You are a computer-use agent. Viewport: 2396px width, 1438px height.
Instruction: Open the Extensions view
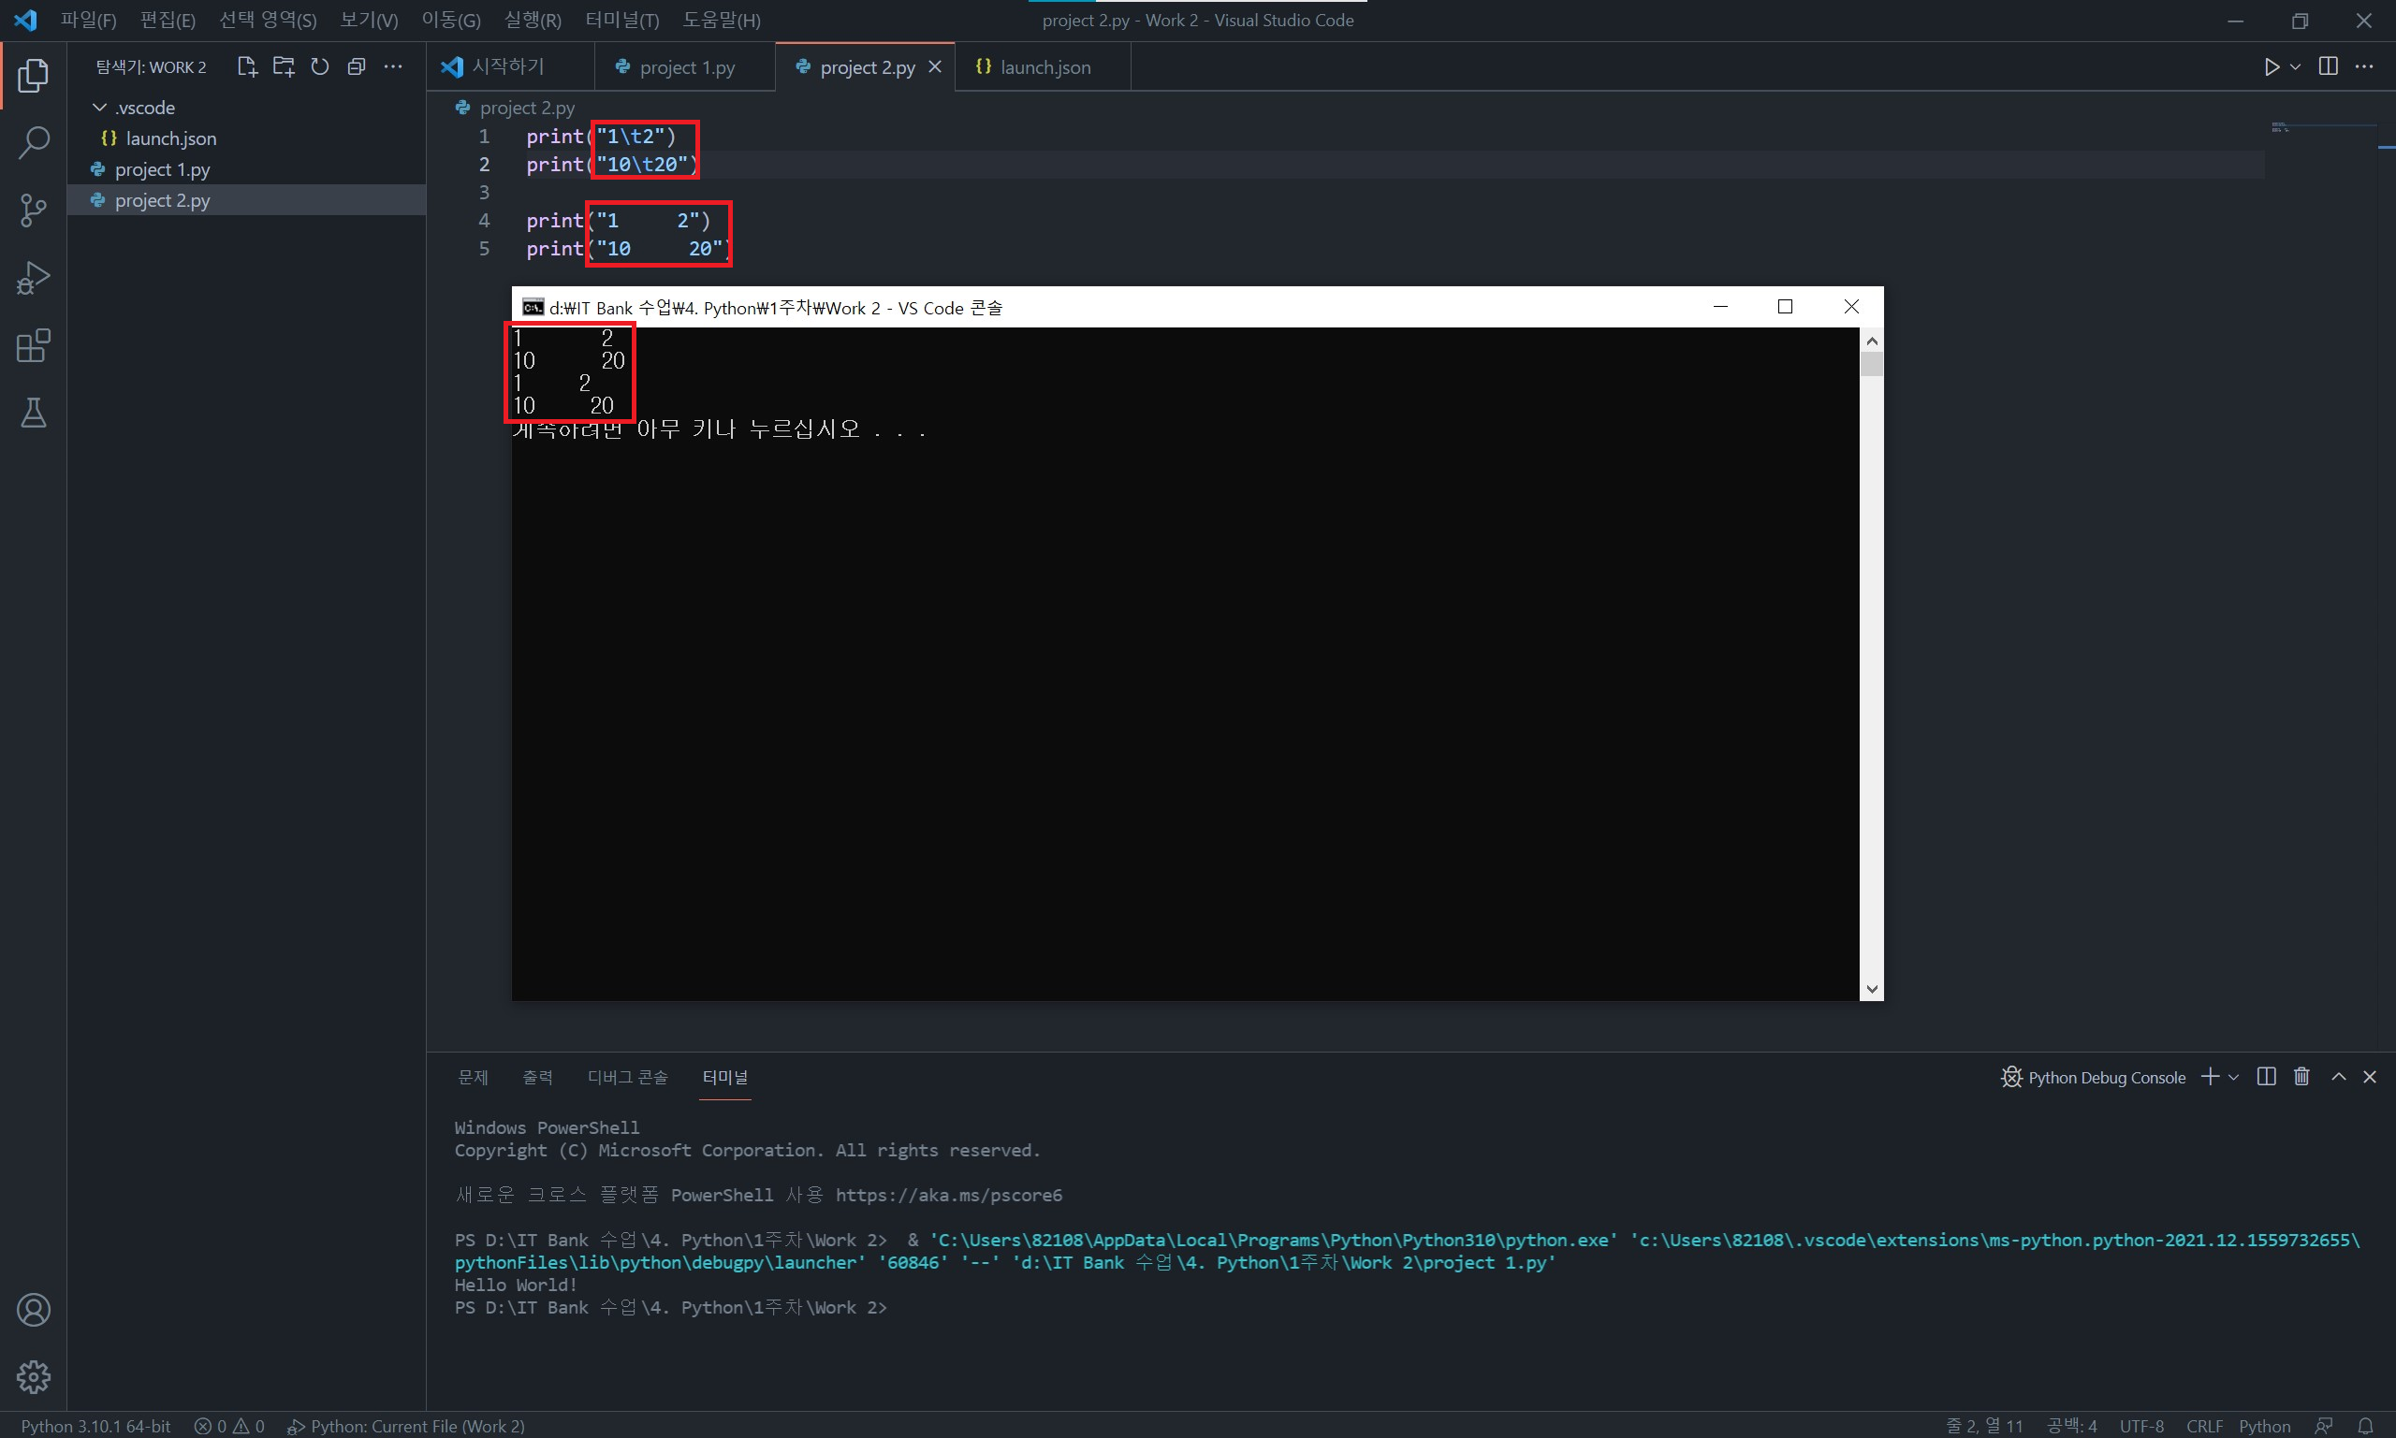pos(33,346)
